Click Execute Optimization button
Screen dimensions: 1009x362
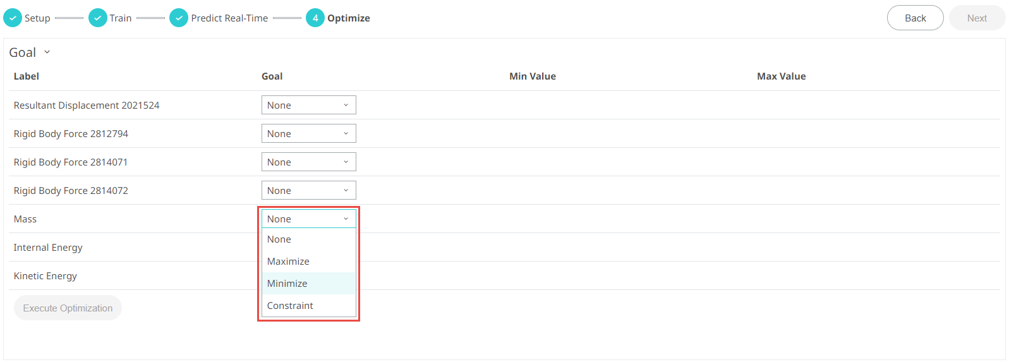[x=68, y=308]
